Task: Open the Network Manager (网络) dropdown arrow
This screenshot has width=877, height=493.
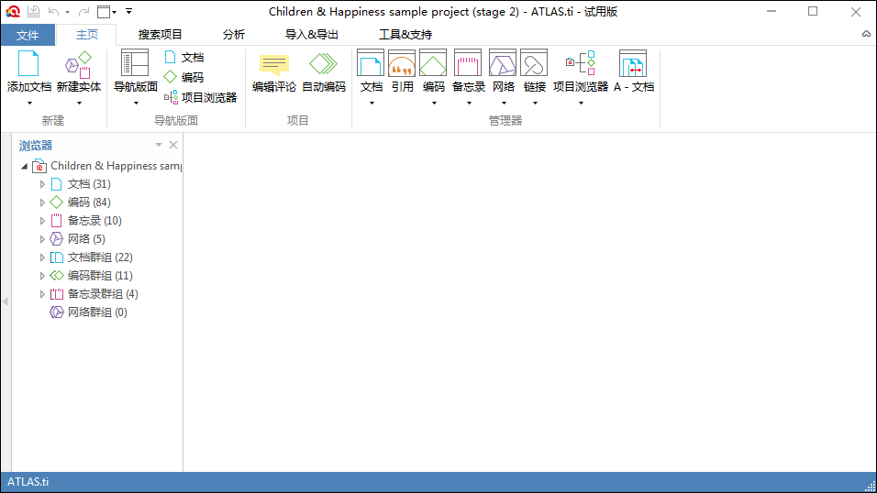Action: point(504,103)
